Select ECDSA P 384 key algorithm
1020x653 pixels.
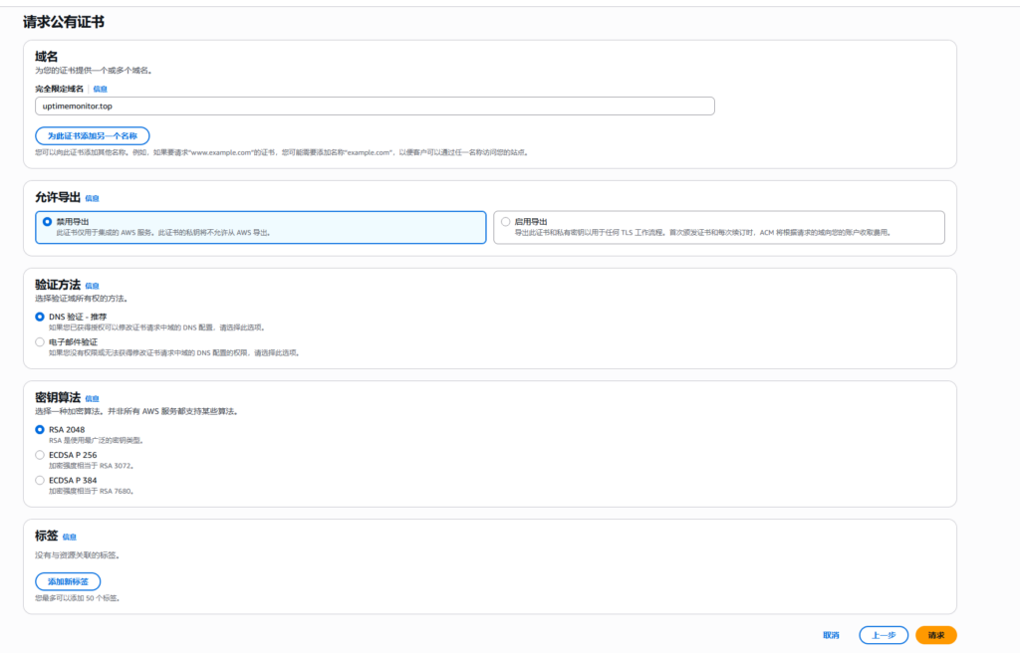tap(40, 480)
